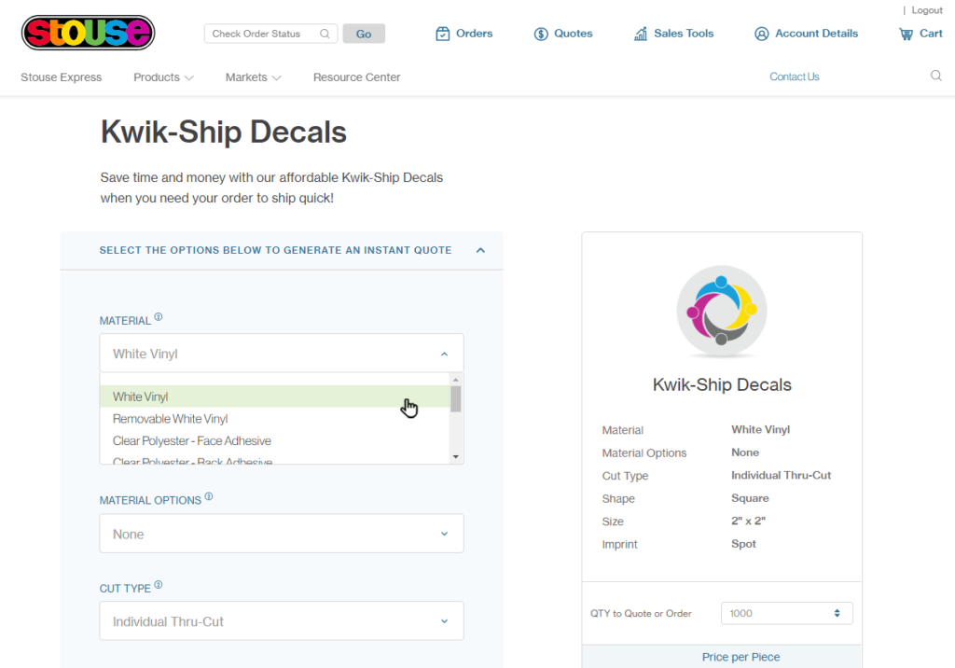Click the Cut Type info icon
Screen dimensions: 955x668
159,585
